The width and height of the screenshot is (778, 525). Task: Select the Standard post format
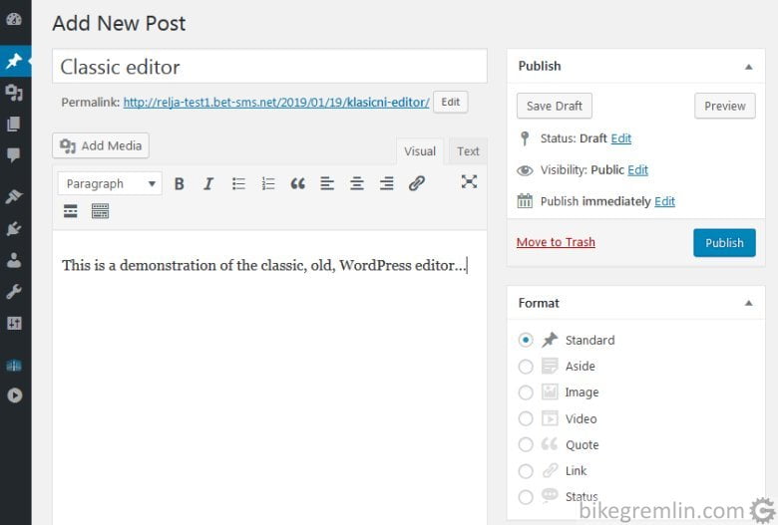click(526, 340)
